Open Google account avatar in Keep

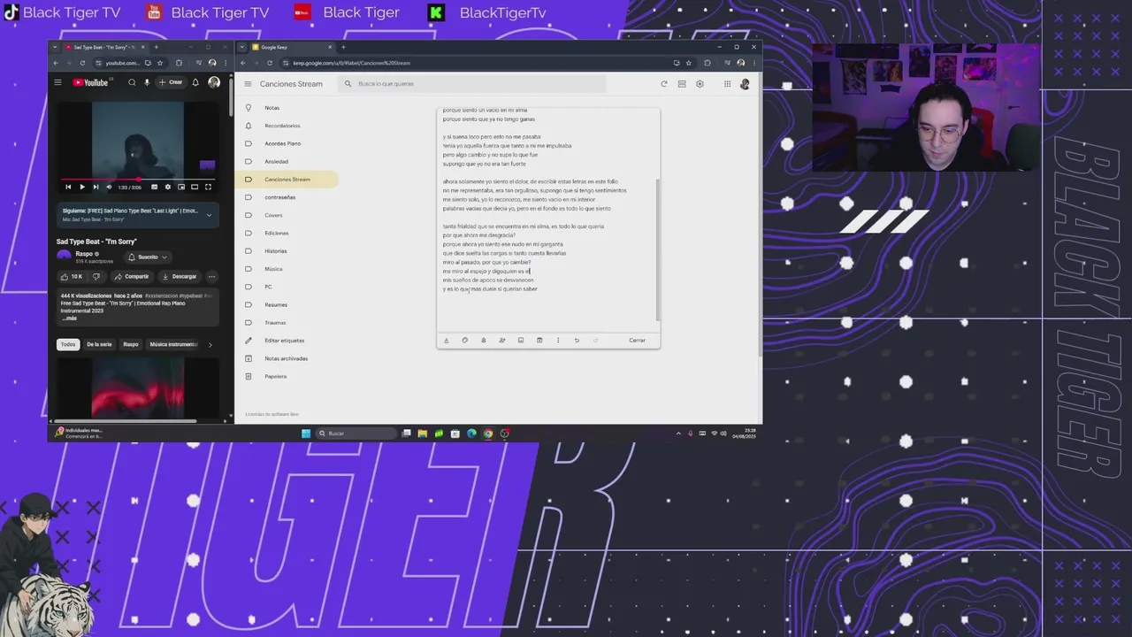(745, 84)
